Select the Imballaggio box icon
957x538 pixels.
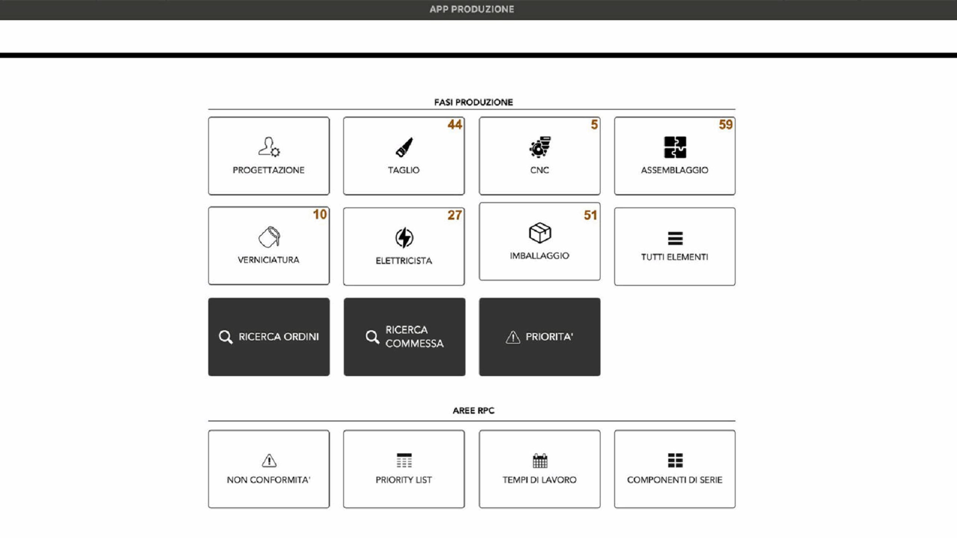pyautogui.click(x=539, y=233)
